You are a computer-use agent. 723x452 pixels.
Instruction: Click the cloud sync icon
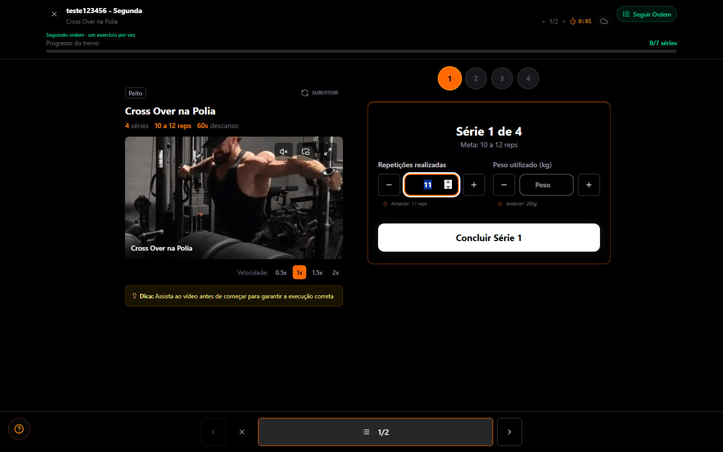[x=604, y=21]
